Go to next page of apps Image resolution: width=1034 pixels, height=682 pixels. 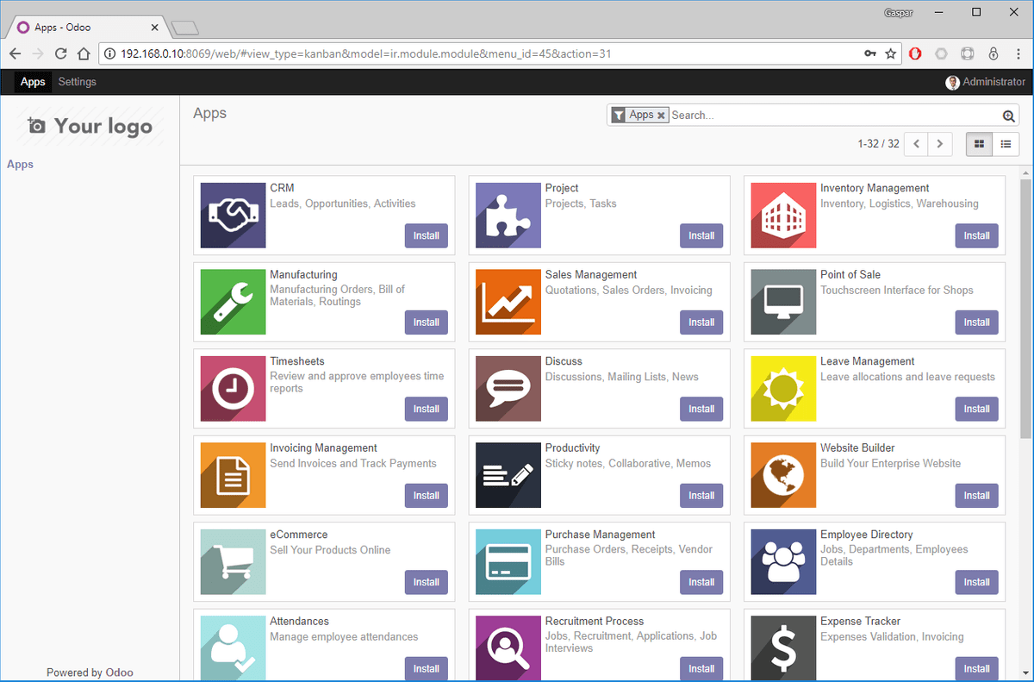940,144
